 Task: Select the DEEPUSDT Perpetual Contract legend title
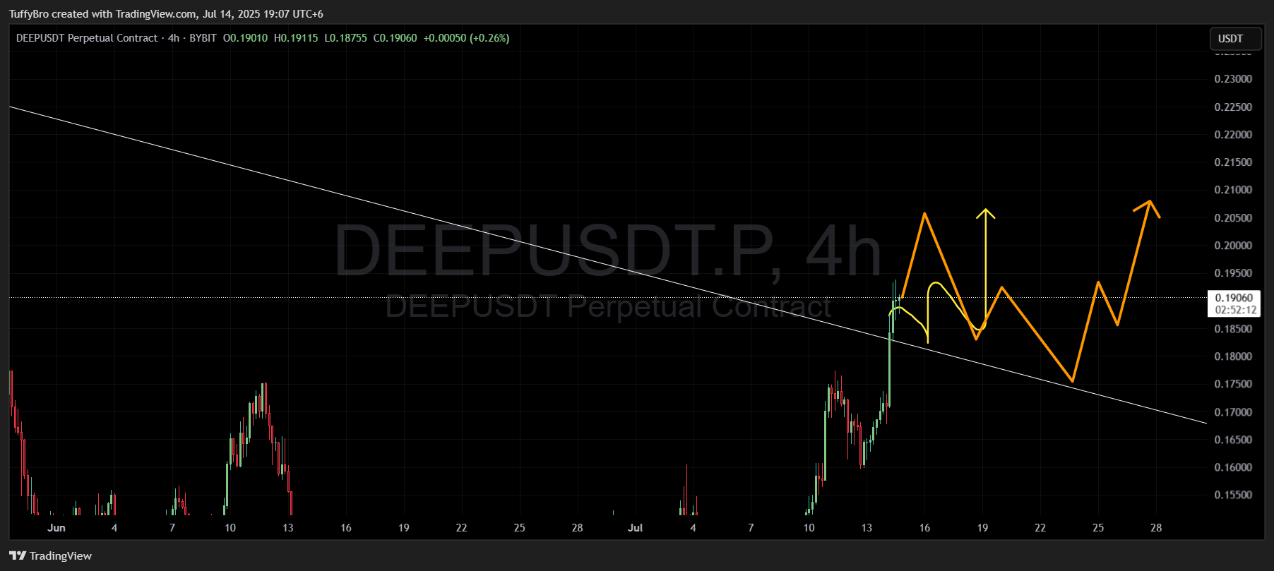(x=87, y=38)
